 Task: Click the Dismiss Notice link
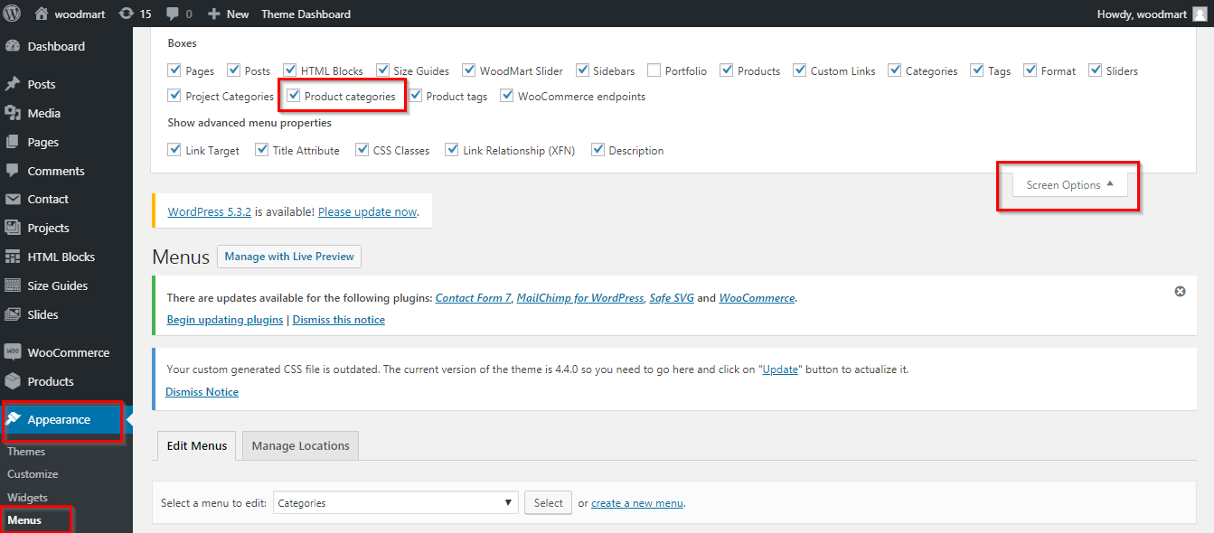click(x=202, y=392)
